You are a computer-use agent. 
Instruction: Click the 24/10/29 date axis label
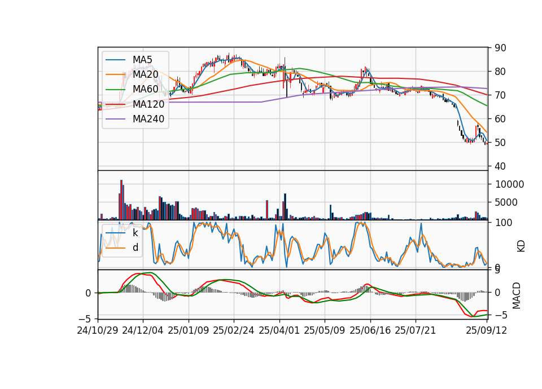click(x=98, y=331)
